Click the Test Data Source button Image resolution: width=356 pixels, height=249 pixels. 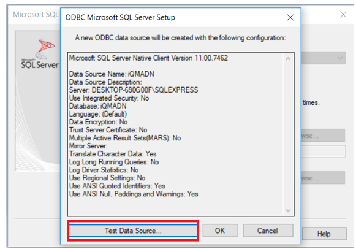[x=133, y=231]
